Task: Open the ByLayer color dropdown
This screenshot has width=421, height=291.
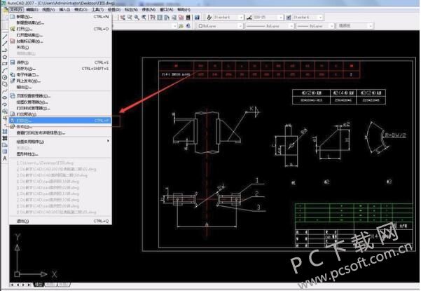Action: [x=220, y=26]
